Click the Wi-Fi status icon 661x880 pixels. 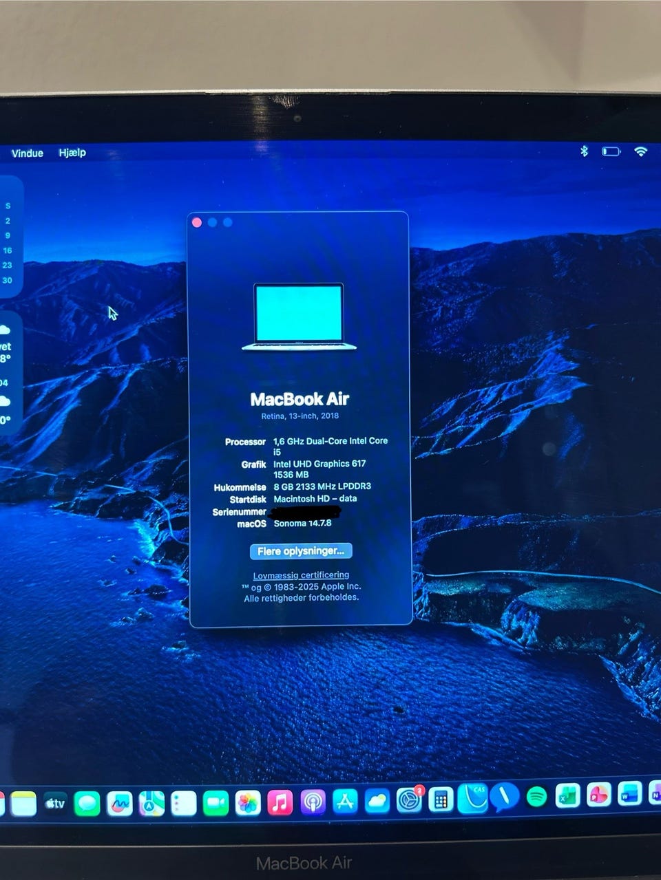tap(641, 151)
